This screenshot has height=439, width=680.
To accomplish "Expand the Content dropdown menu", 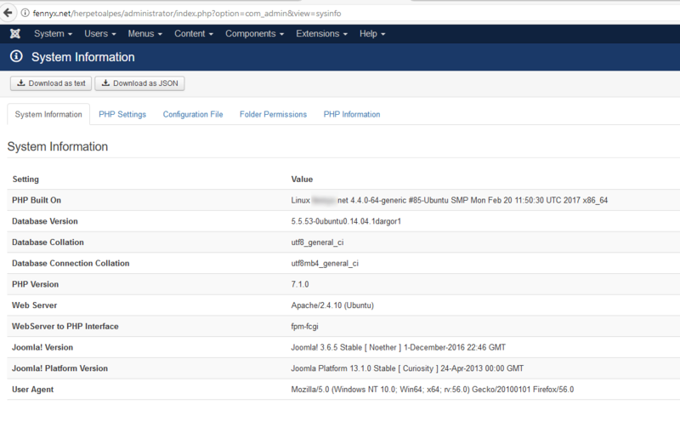I will (x=194, y=33).
